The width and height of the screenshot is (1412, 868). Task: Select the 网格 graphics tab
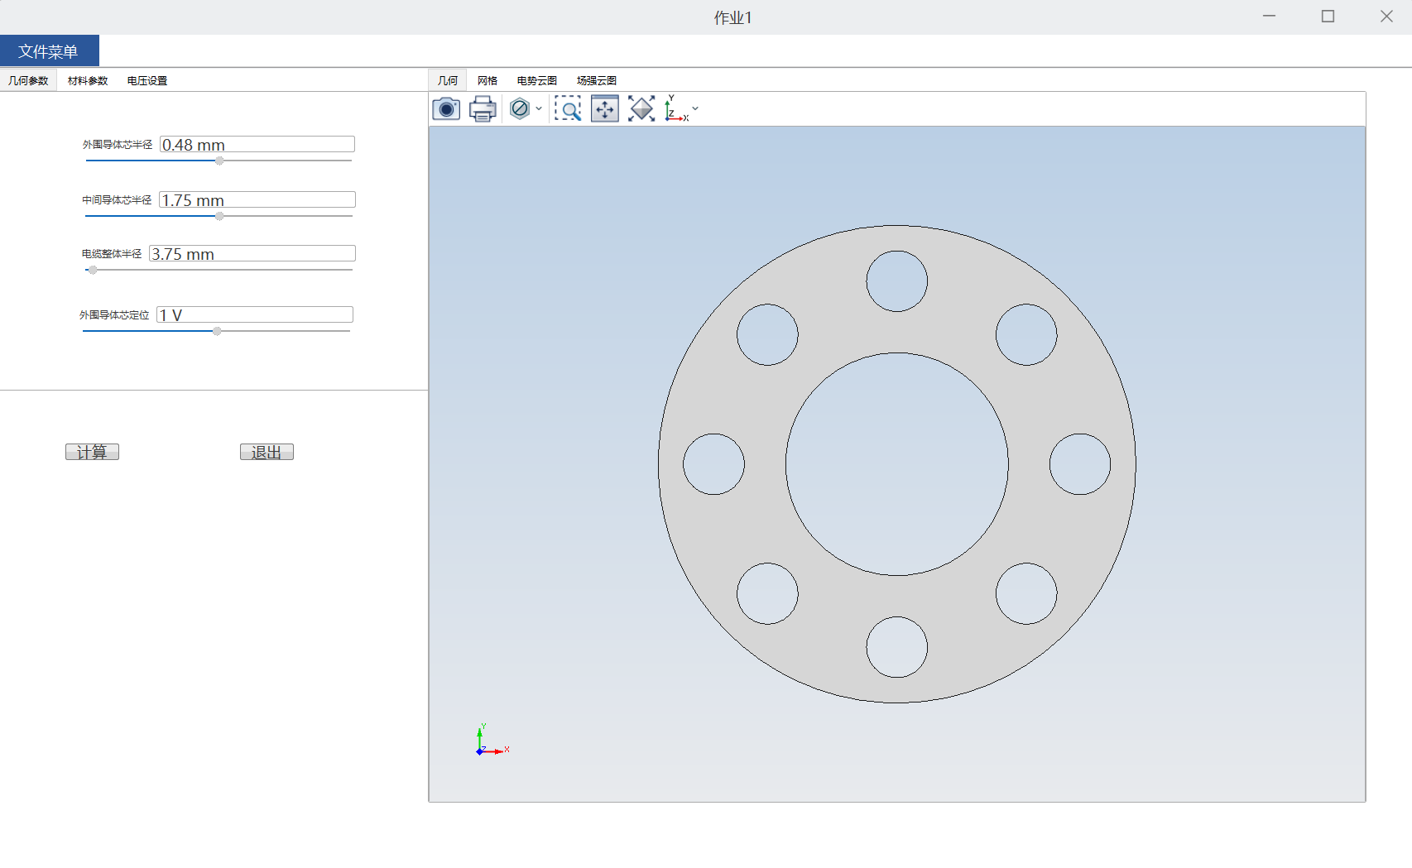click(487, 80)
